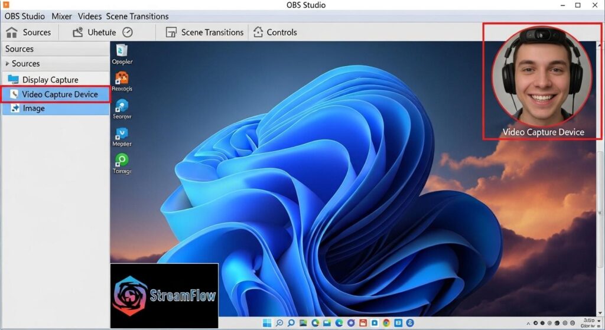Expand the Sources tree arrow

[7, 64]
